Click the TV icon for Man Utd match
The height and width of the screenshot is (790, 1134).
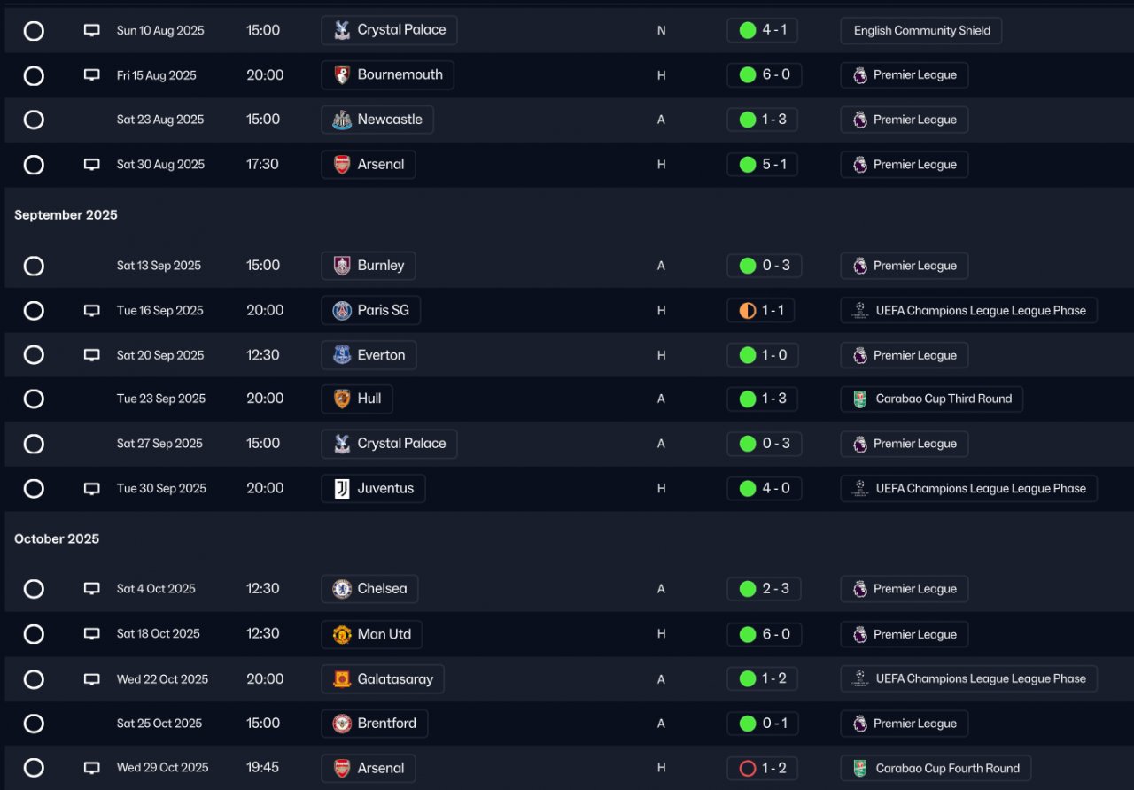pyautogui.click(x=91, y=634)
